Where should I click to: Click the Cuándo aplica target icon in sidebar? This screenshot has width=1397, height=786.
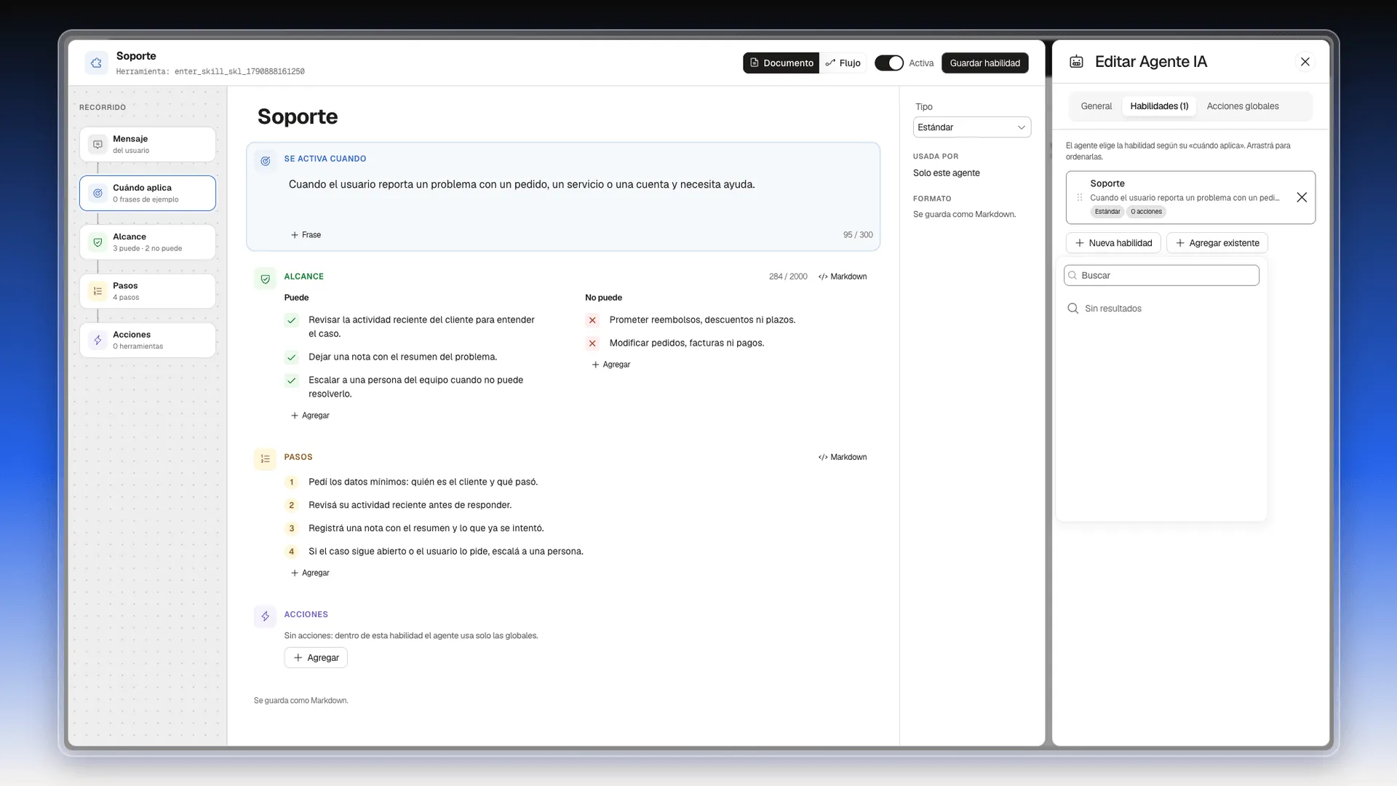pyautogui.click(x=97, y=193)
